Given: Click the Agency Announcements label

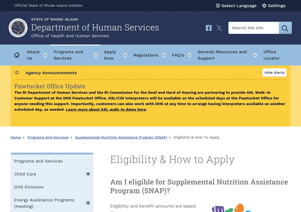Looking at the screenshot, I should click(x=51, y=73).
